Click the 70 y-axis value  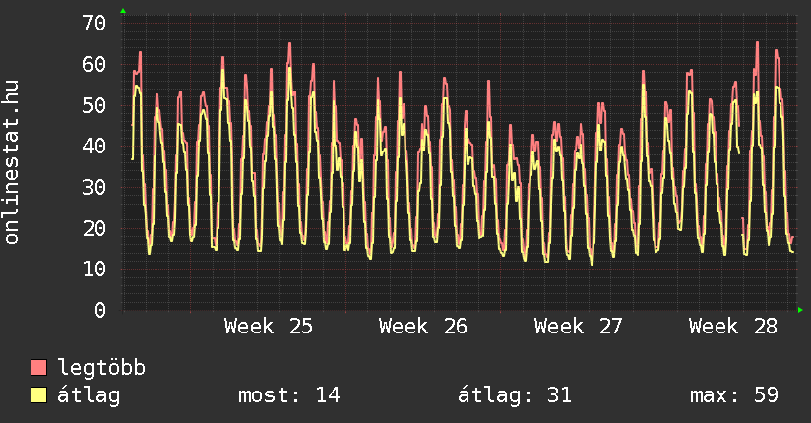tap(94, 23)
